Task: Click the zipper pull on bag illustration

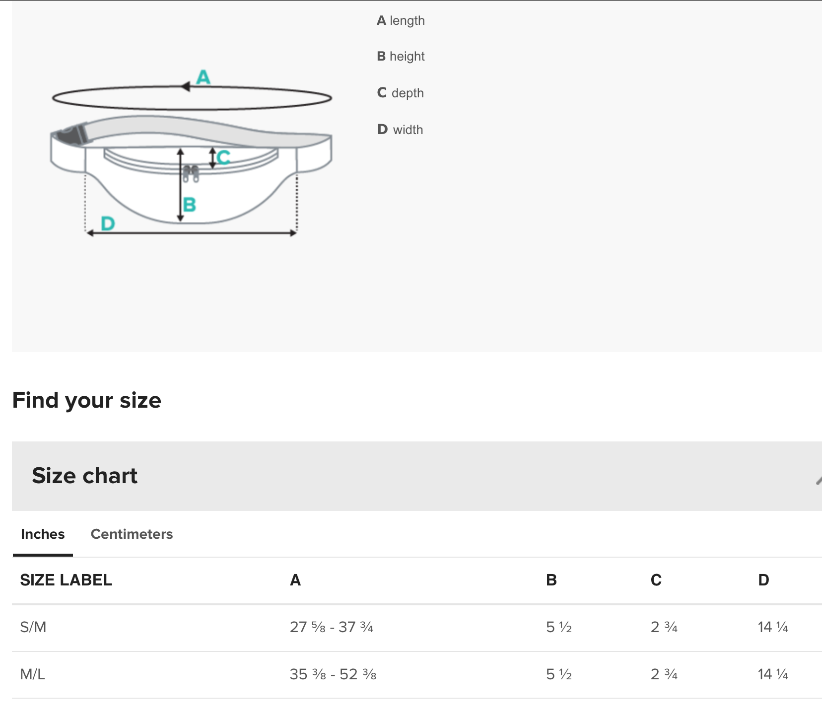Action: pyautogui.click(x=191, y=174)
